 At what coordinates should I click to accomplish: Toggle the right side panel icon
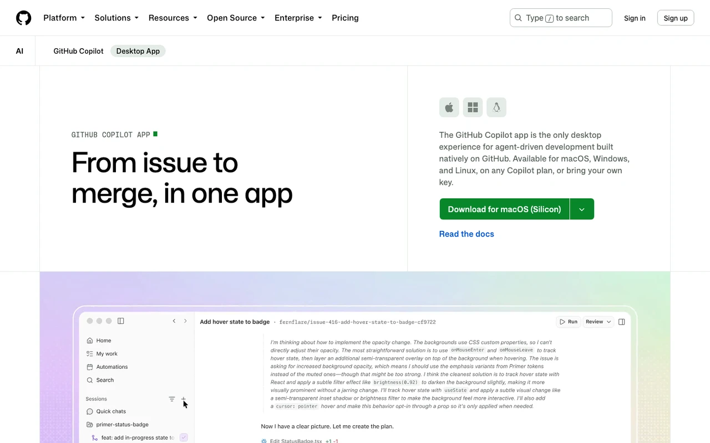tap(622, 322)
